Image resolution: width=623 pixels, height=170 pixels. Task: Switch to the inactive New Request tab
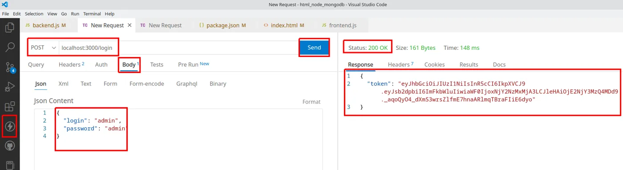(164, 25)
